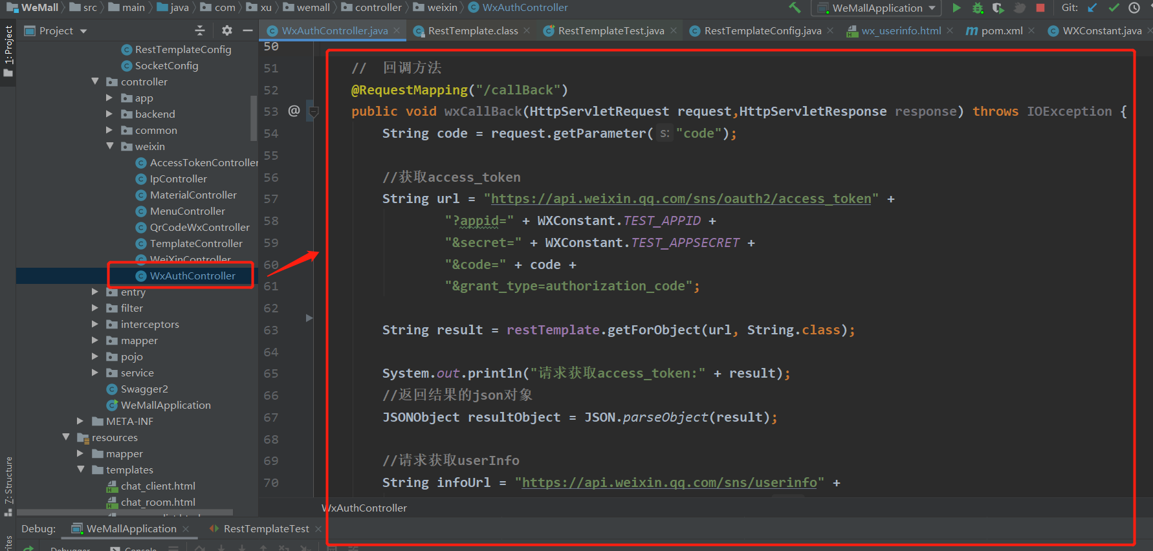Open Project panel settings gear
1153x551 pixels.
pyautogui.click(x=226, y=30)
